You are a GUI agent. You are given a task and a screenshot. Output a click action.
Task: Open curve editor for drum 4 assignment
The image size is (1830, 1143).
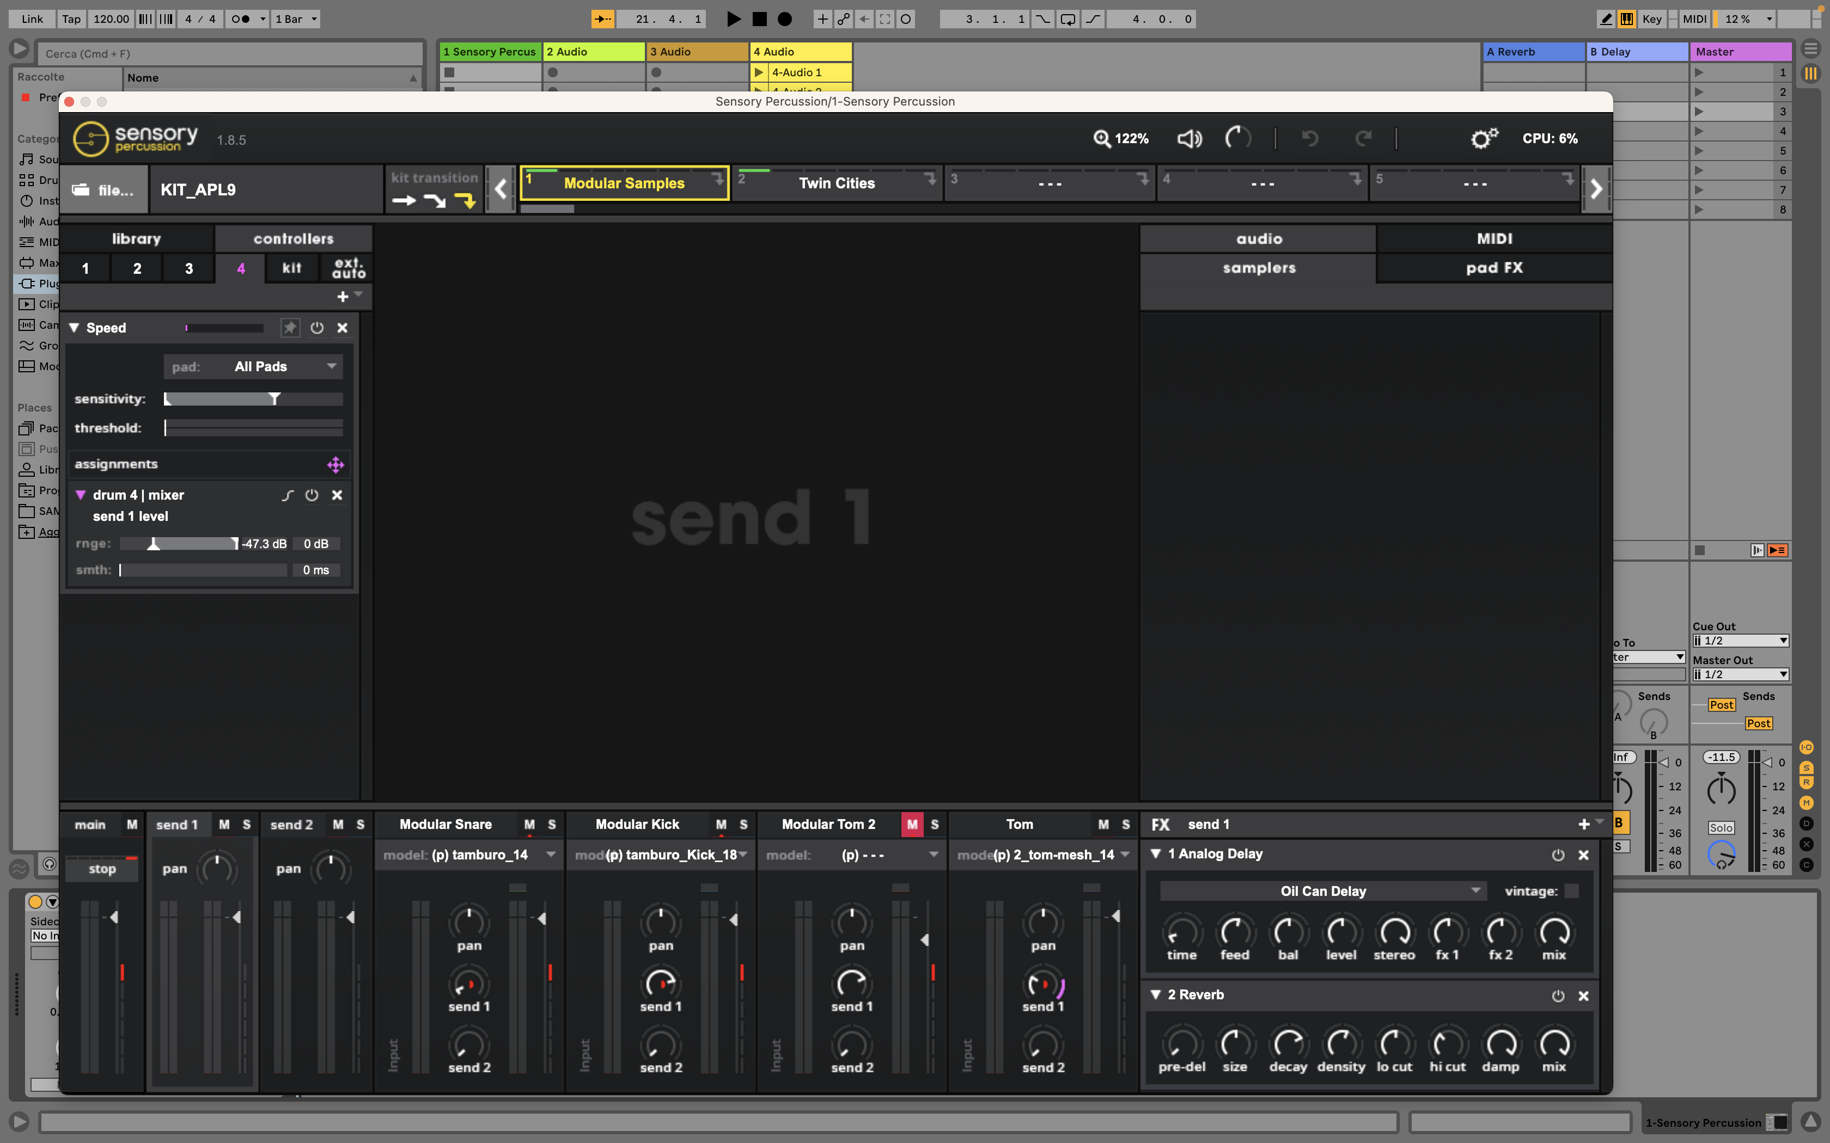[x=288, y=495]
